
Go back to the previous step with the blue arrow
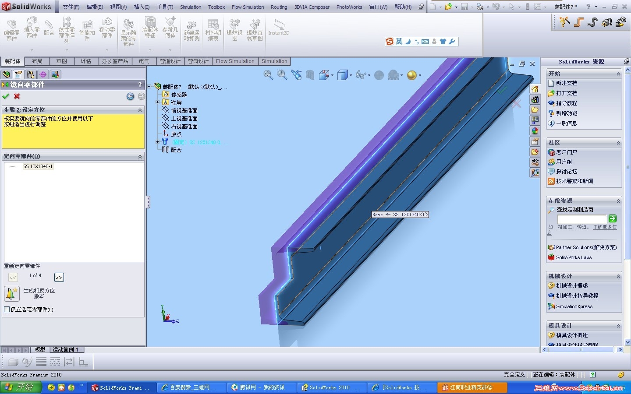(x=130, y=96)
